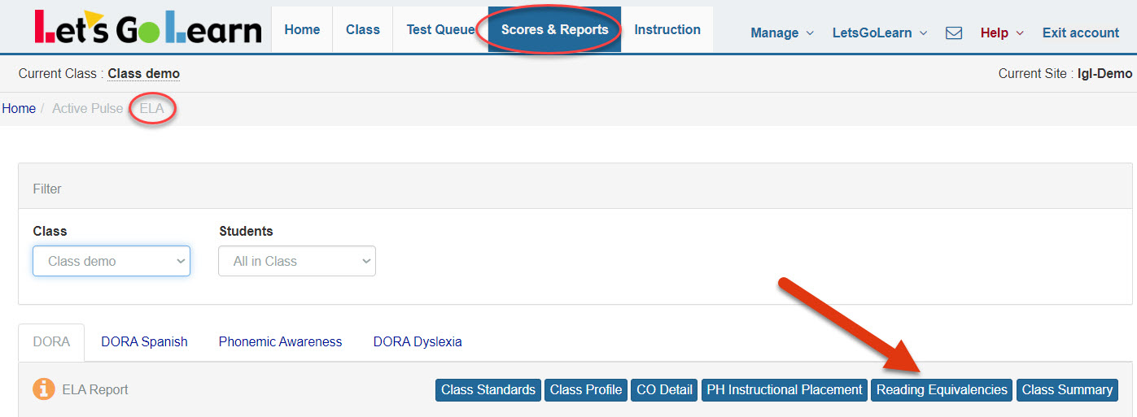Open the Class dropdown showing Class demo
The width and height of the screenshot is (1137, 417).
coord(112,261)
